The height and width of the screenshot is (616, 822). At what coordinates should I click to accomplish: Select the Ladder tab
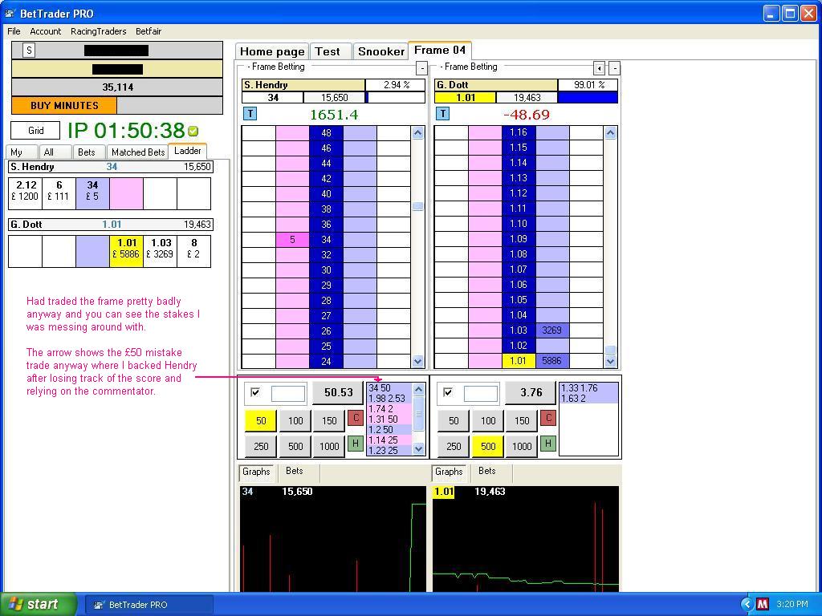coord(188,151)
